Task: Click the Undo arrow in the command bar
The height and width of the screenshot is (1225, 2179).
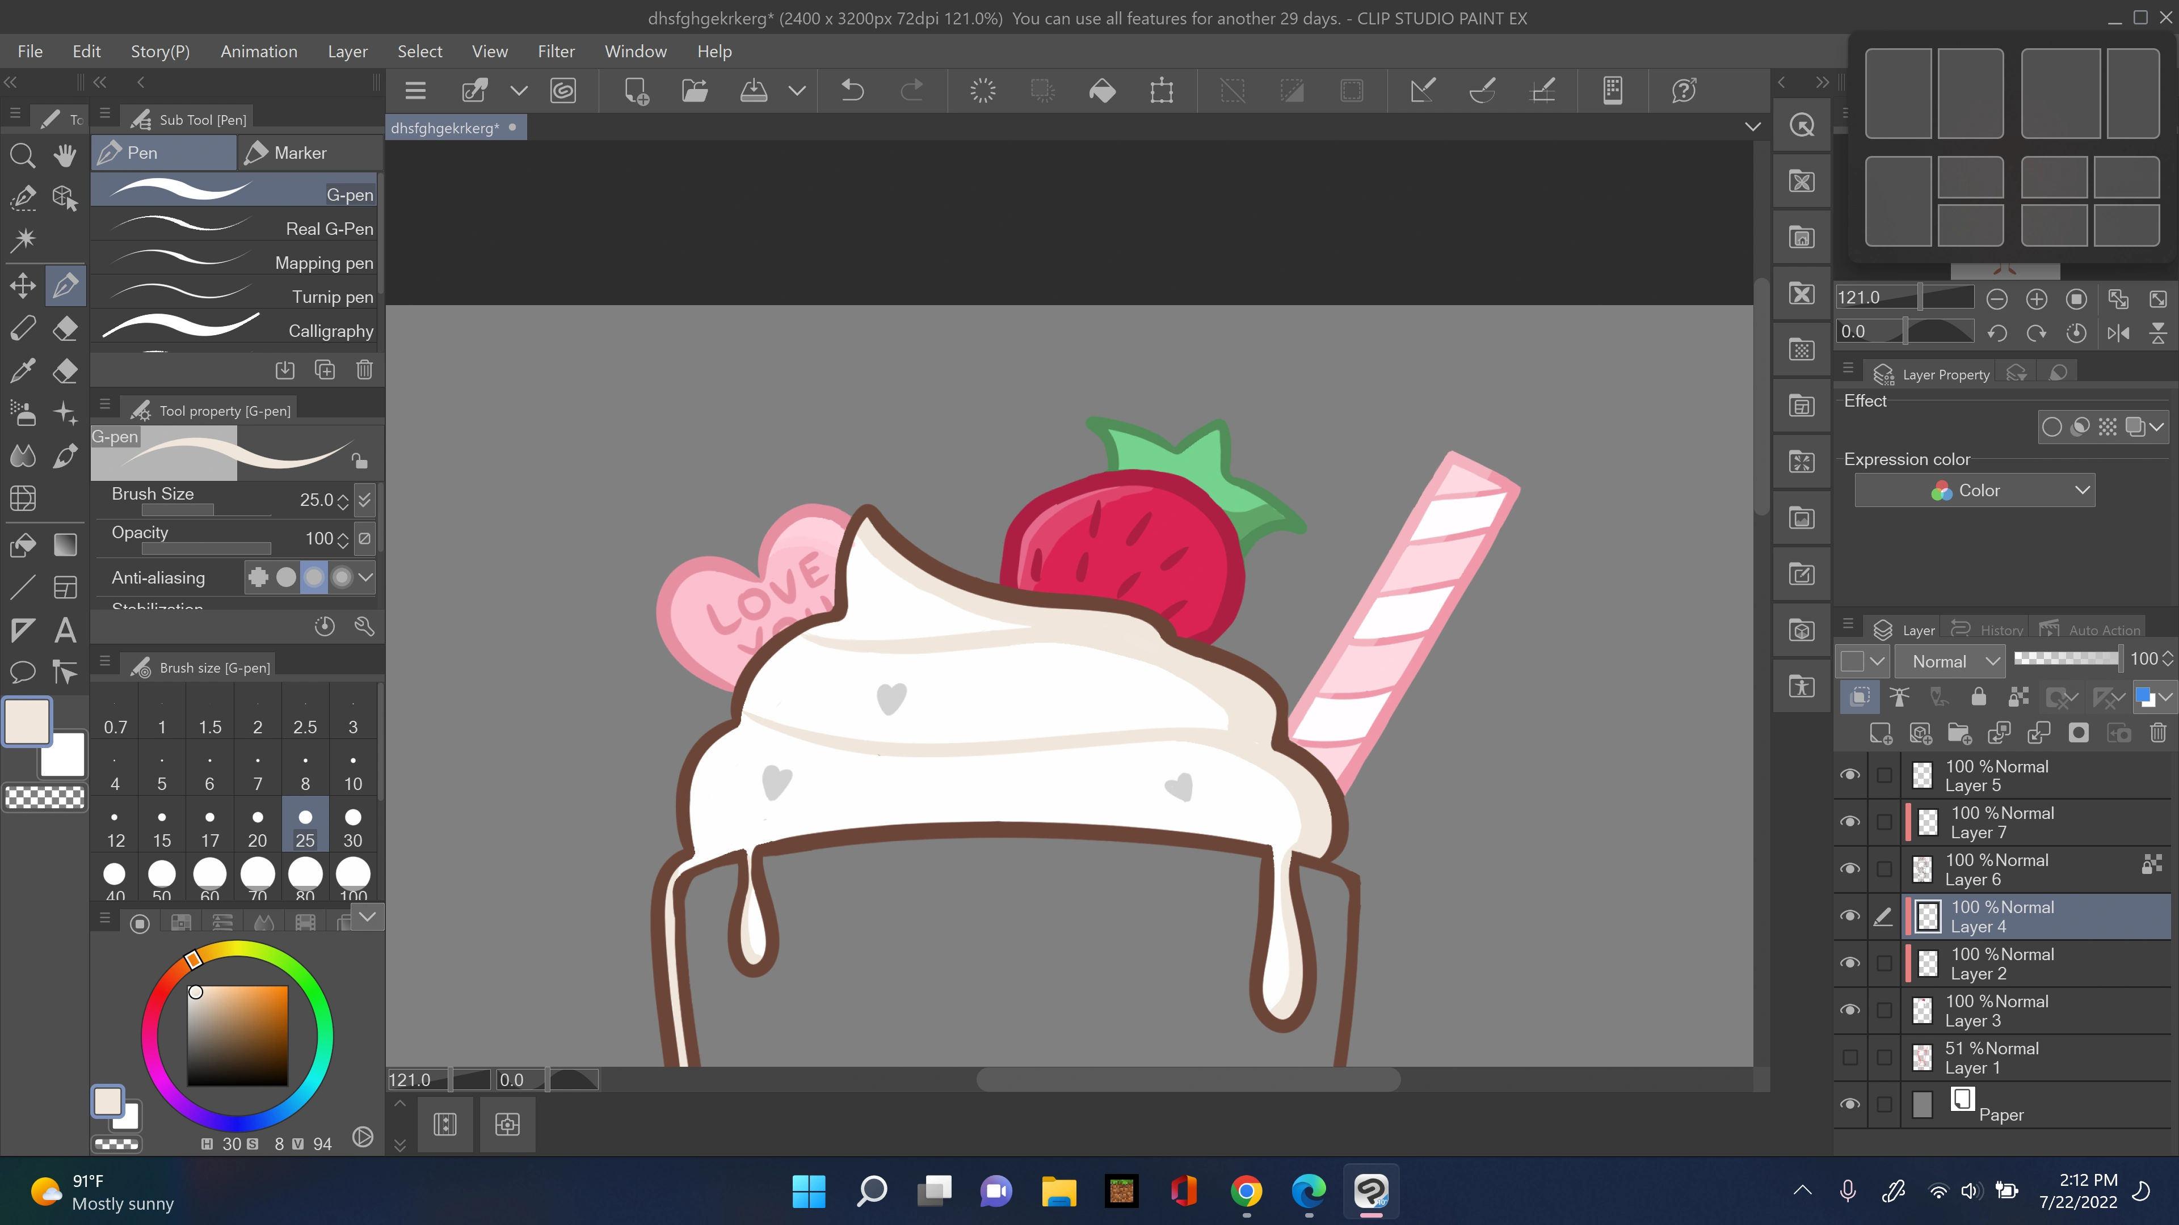Action: point(853,91)
